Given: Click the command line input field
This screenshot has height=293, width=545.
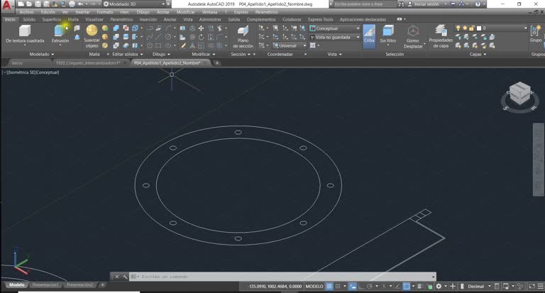Looking at the screenshot, I should coord(285,277).
